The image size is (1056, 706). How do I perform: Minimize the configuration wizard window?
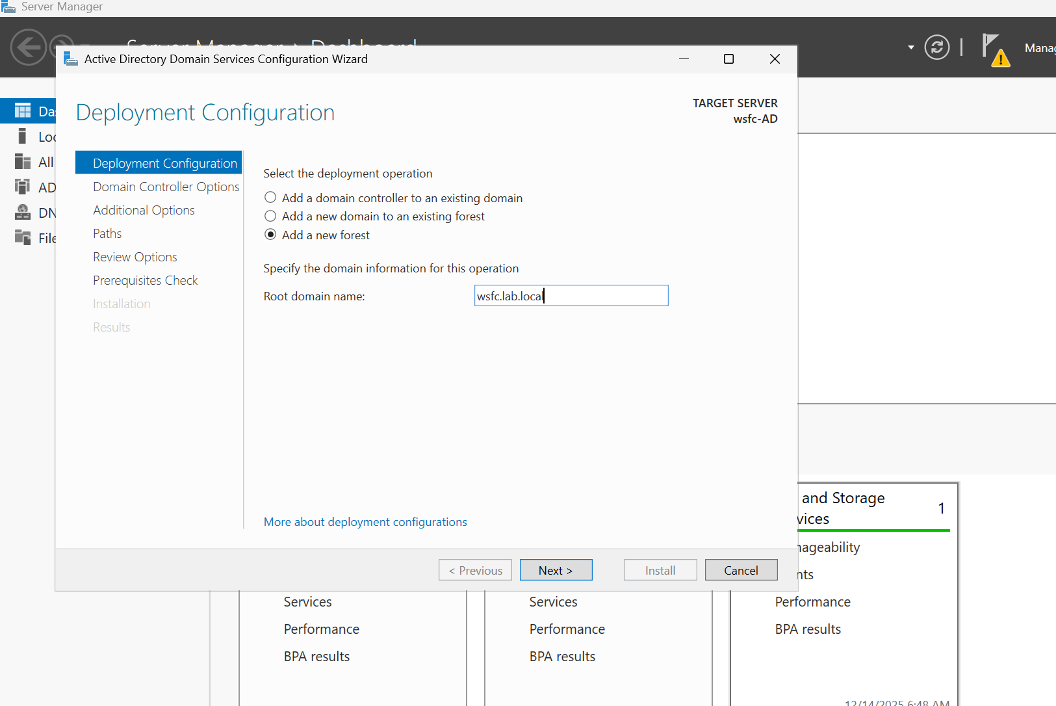pyautogui.click(x=684, y=59)
